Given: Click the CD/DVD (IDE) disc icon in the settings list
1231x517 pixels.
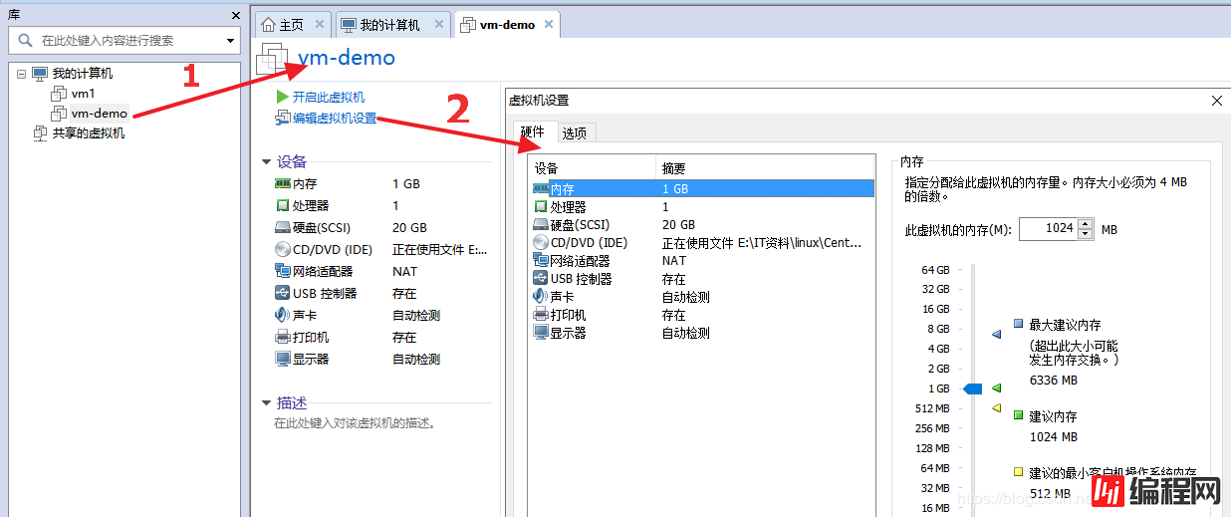Looking at the screenshot, I should 541,243.
